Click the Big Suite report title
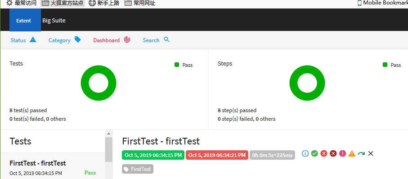 (x=54, y=21)
